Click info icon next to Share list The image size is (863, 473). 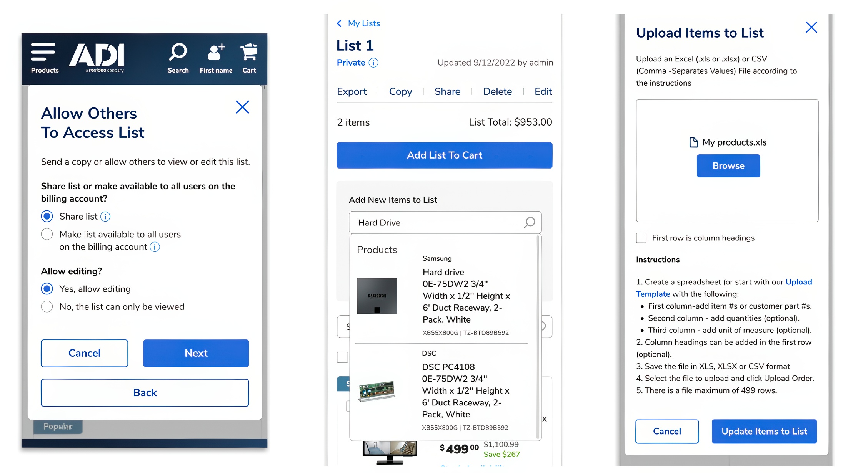pos(105,217)
